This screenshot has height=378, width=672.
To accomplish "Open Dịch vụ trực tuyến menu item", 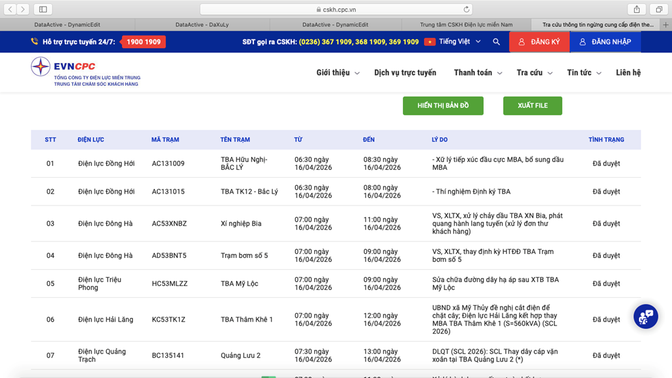I will [405, 73].
